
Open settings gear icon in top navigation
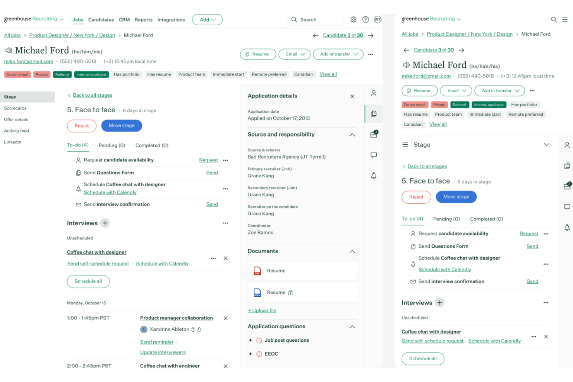pyautogui.click(x=353, y=20)
